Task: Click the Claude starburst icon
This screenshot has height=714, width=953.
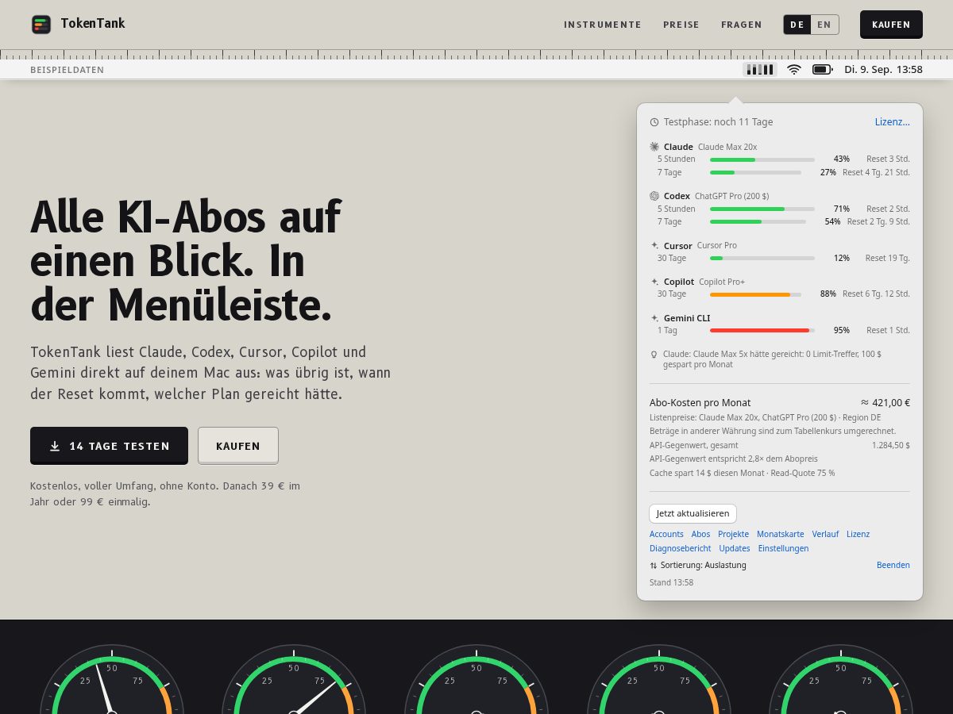Action: [x=654, y=147]
